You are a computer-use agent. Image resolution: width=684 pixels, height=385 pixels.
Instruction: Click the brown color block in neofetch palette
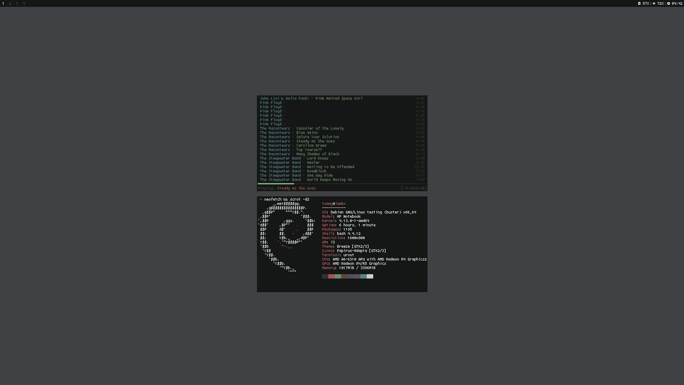point(344,276)
